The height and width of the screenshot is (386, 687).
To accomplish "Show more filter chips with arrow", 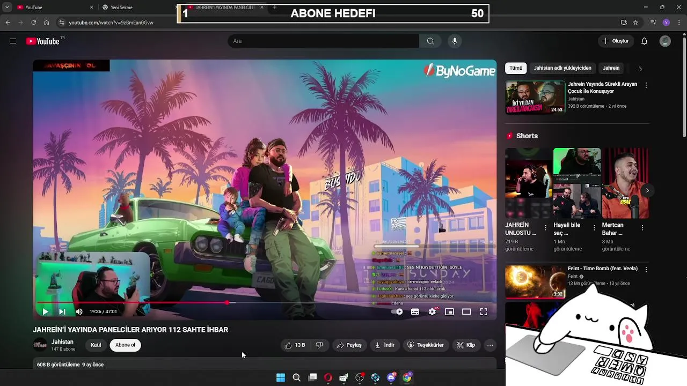I will (640, 69).
